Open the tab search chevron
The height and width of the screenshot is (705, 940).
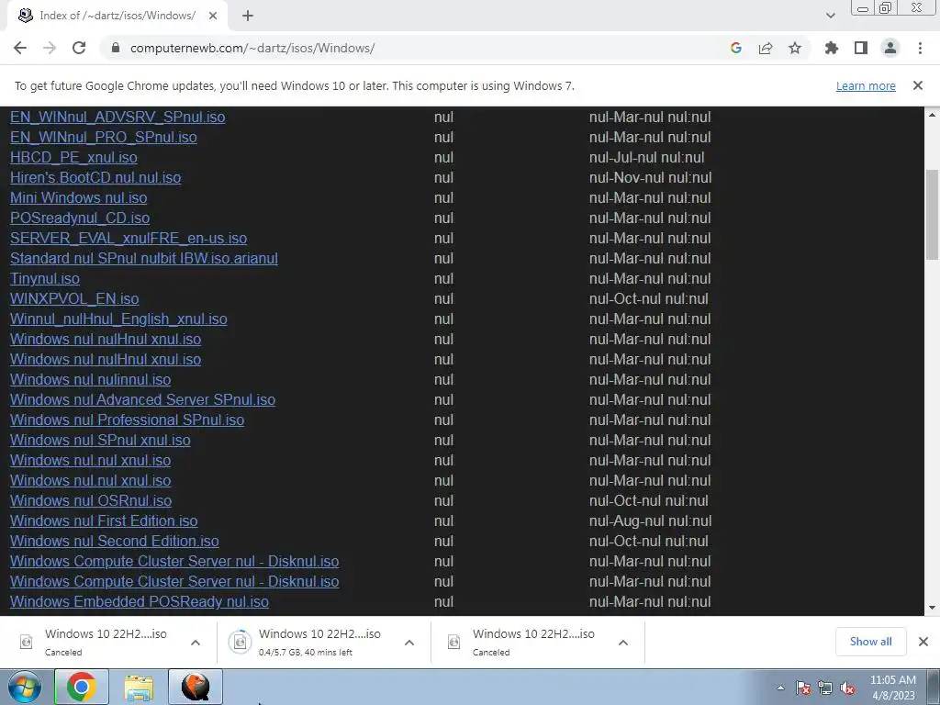[x=830, y=17]
